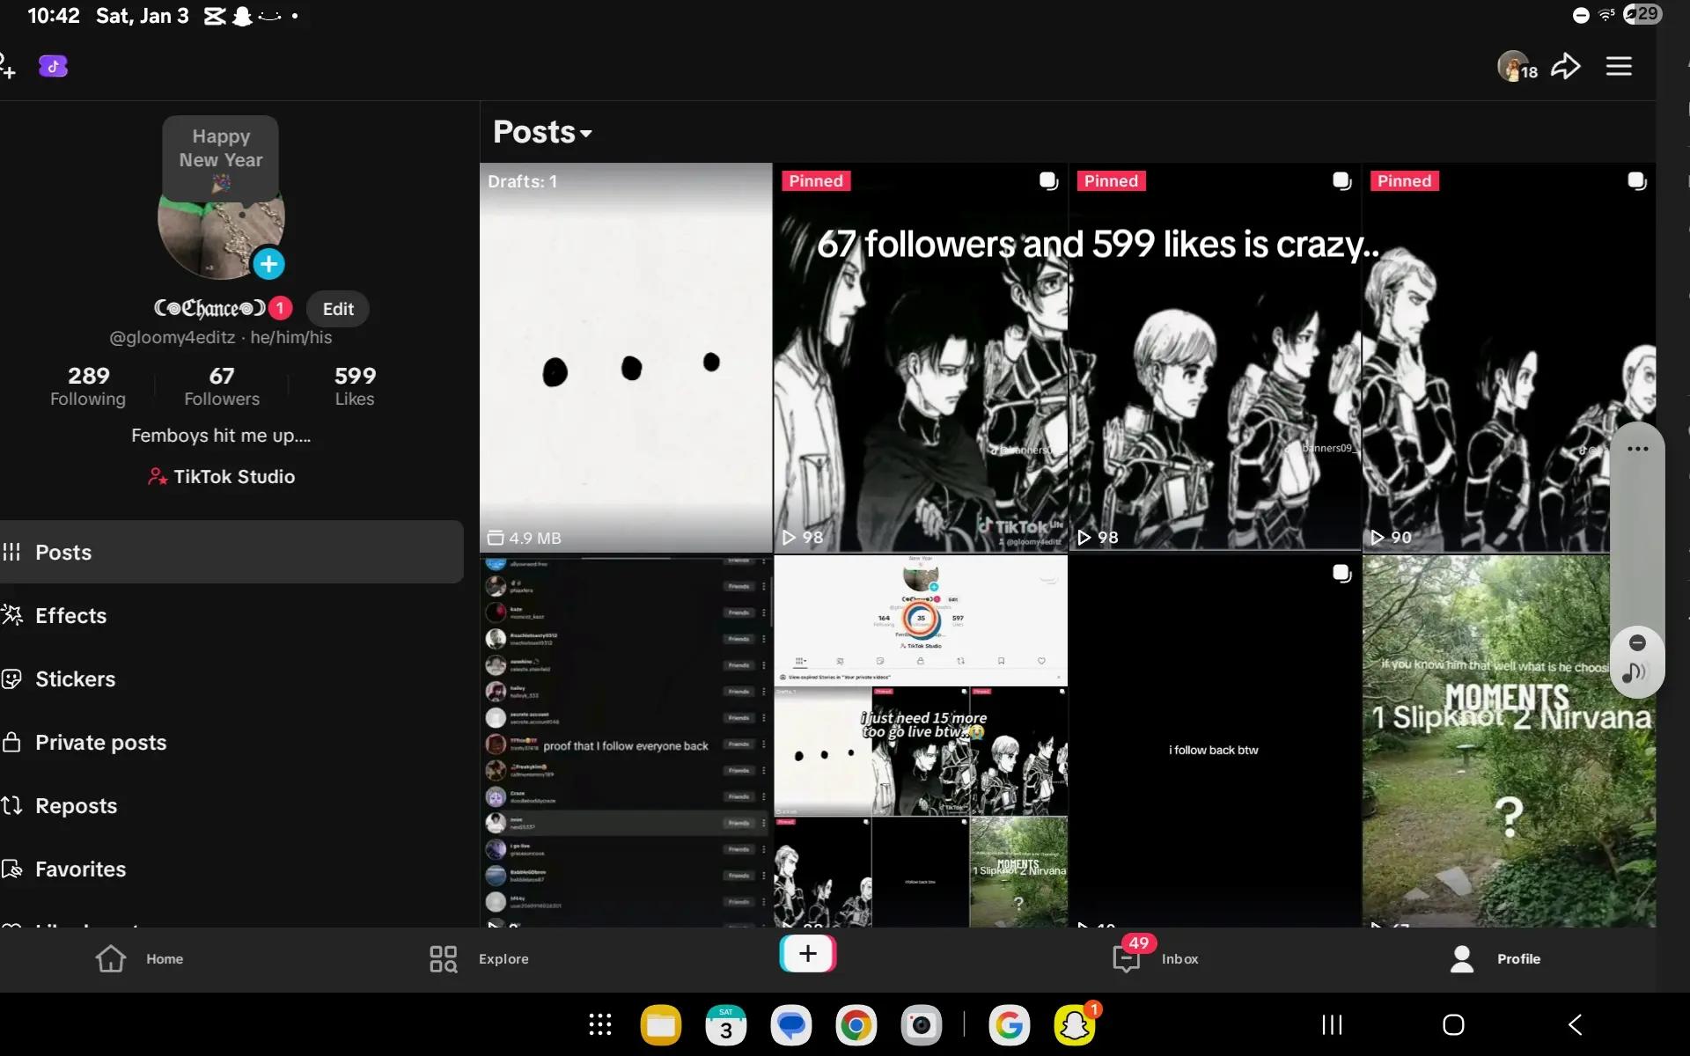Tap the three-dot floating panel handle
The height and width of the screenshot is (1056, 1690).
pos(1637,449)
